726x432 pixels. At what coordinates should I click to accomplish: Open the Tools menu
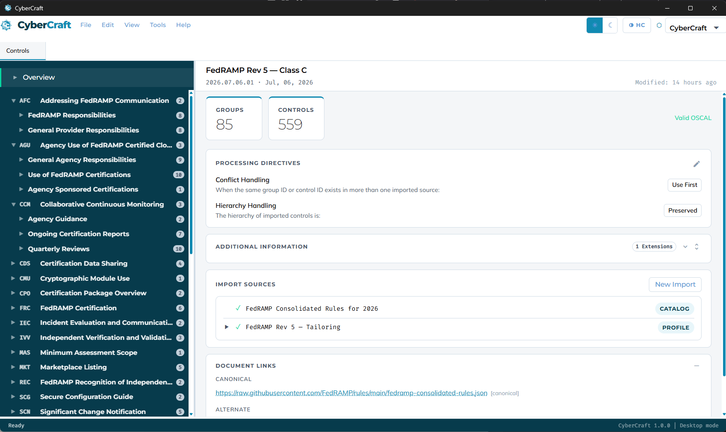pyautogui.click(x=158, y=25)
